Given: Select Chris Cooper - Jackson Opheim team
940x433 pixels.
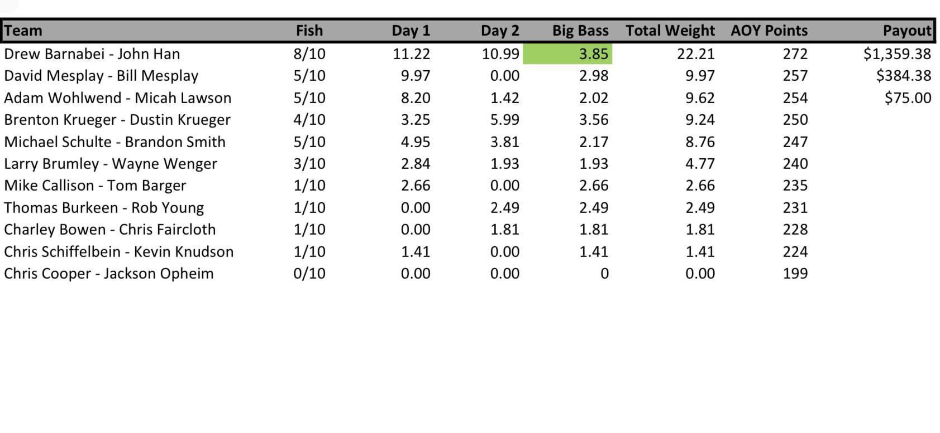Looking at the screenshot, I should click(x=109, y=274).
